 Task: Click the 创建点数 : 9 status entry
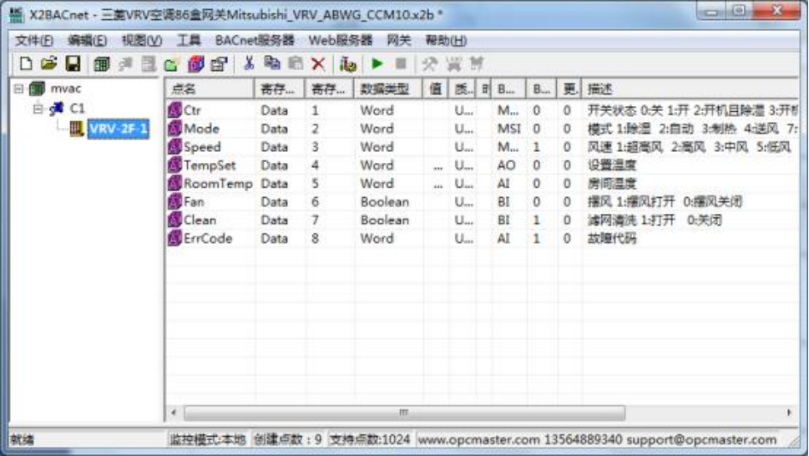pos(288,439)
